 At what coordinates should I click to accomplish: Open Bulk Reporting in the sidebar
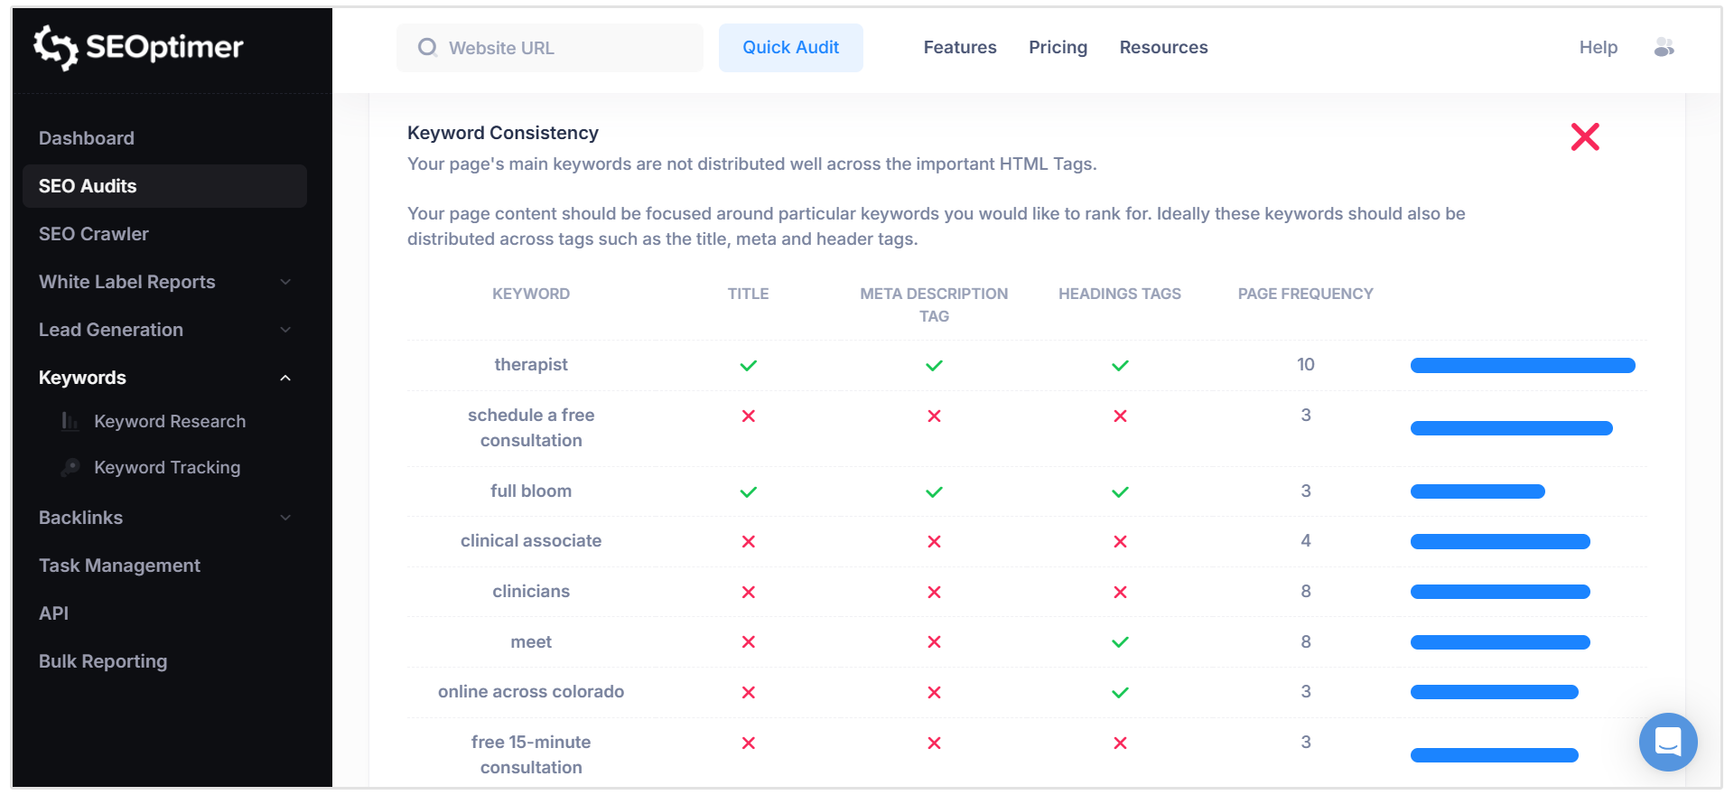103,661
